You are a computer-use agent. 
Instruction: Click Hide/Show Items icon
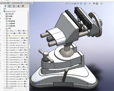click(90, 3)
